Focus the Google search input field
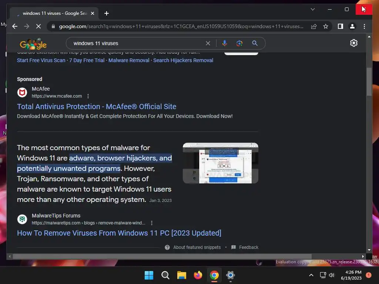 pyautogui.click(x=138, y=43)
